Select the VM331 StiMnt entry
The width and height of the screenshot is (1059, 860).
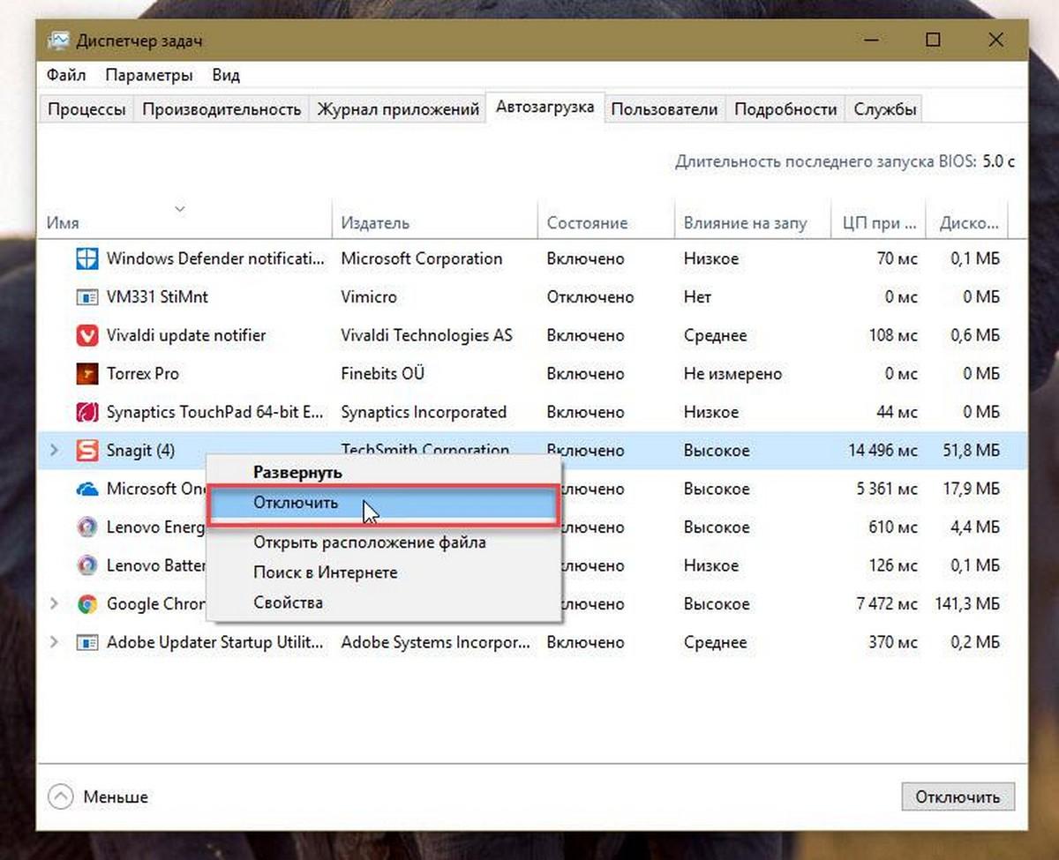[157, 297]
